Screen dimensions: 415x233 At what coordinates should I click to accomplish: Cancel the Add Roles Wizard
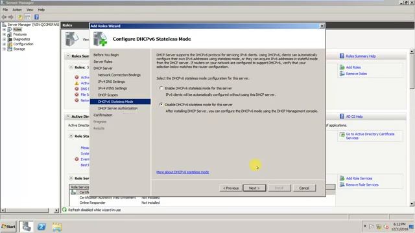tap(304, 188)
